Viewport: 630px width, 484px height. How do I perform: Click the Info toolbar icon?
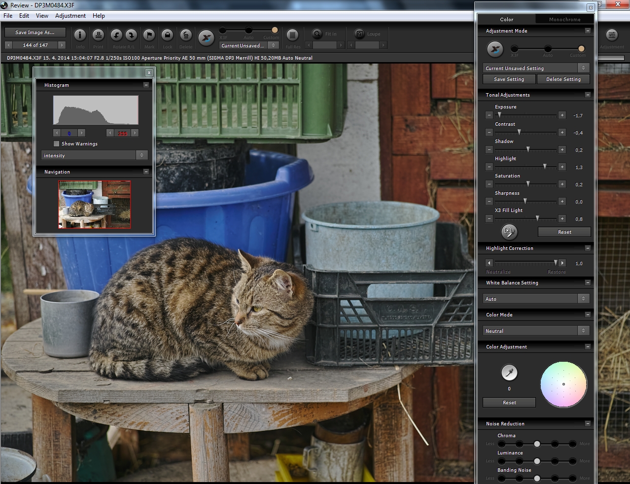pos(80,35)
